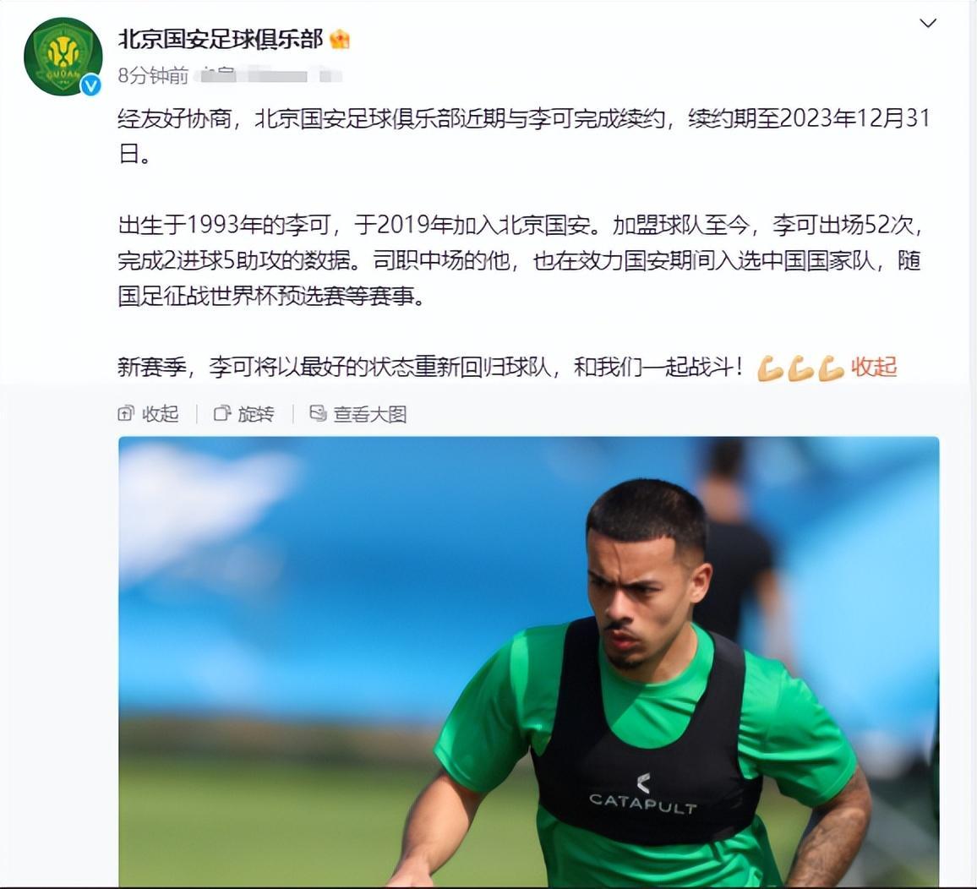Screen dimensions: 977x889
Task: Click the last flexed-arm emoji
Action: point(831,368)
